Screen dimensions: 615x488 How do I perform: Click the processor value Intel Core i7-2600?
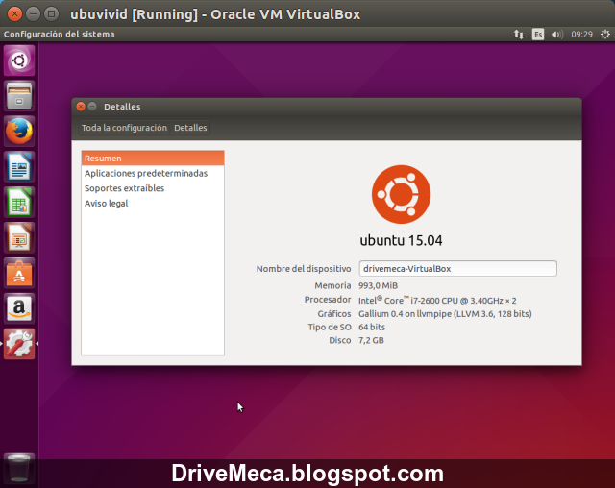click(x=437, y=301)
